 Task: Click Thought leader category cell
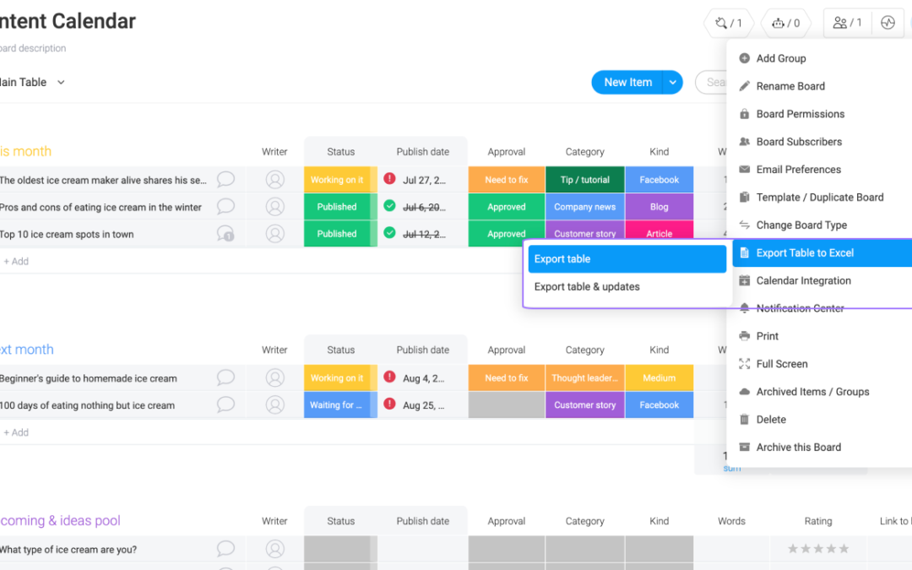(585, 378)
